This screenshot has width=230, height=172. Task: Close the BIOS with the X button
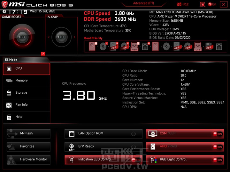coord(224,4)
